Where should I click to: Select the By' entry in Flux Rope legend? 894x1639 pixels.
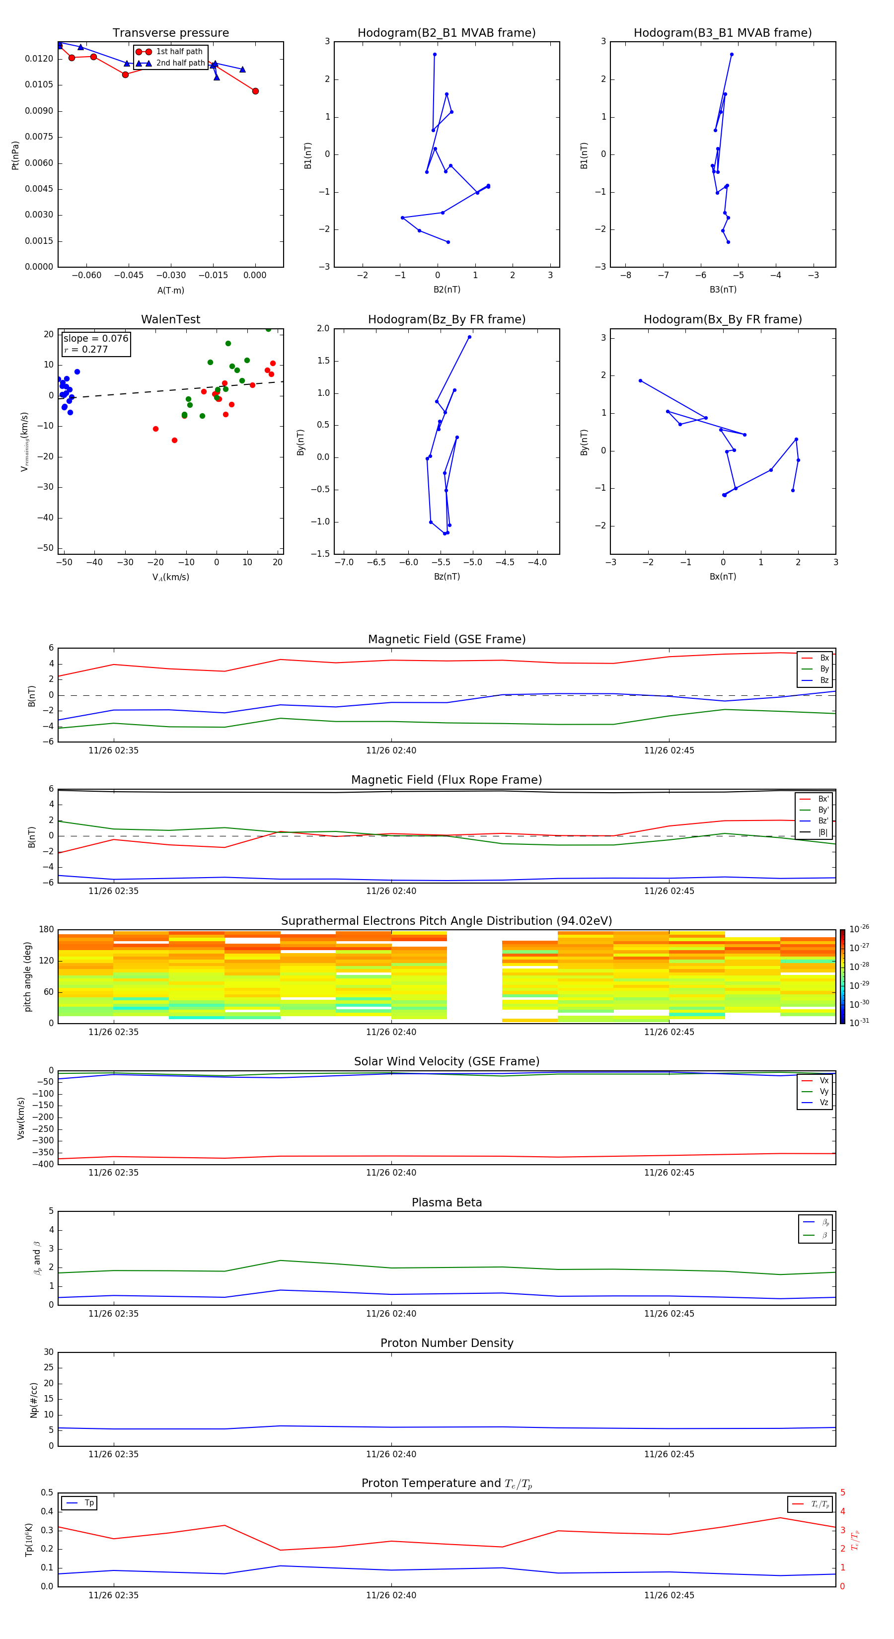pos(814,810)
